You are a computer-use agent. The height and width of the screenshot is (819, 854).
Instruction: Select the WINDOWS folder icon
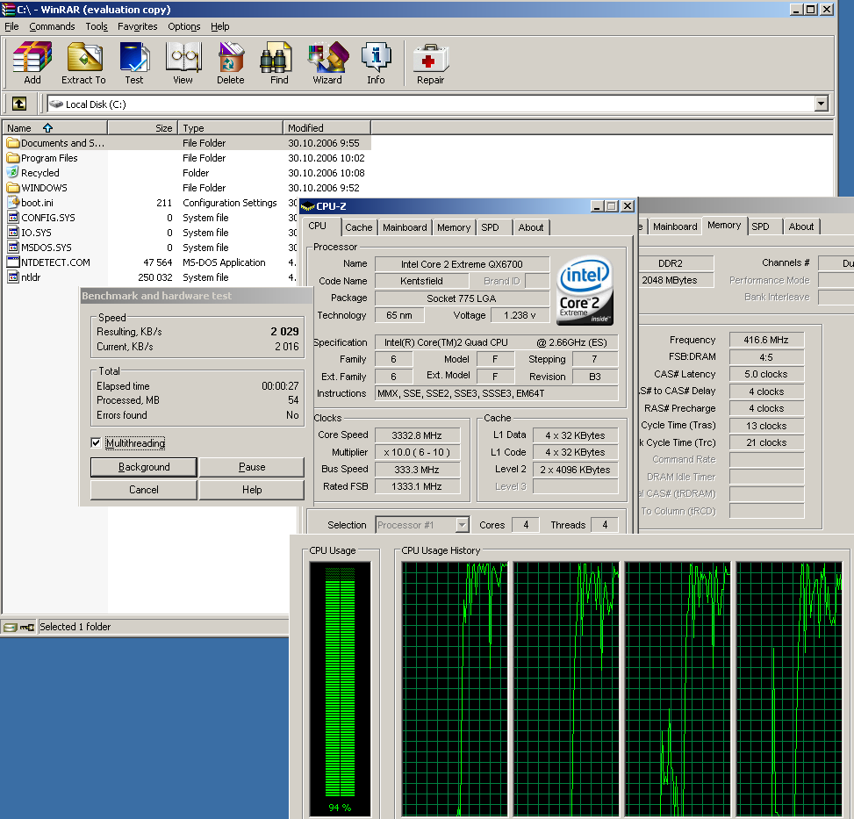(13, 188)
